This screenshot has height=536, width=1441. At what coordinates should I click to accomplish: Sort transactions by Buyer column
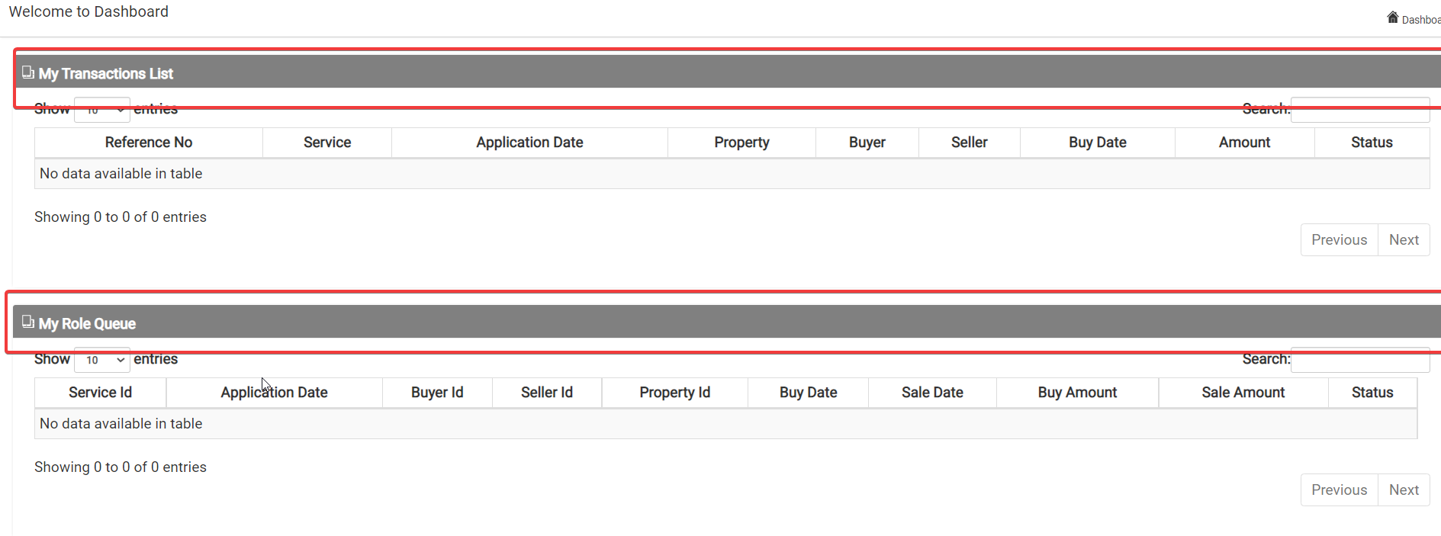pos(867,143)
